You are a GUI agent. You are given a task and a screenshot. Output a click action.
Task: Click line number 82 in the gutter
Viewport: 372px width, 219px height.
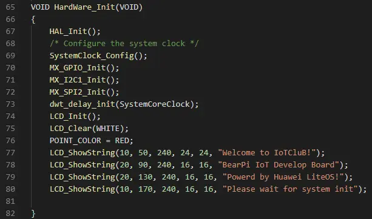10,214
